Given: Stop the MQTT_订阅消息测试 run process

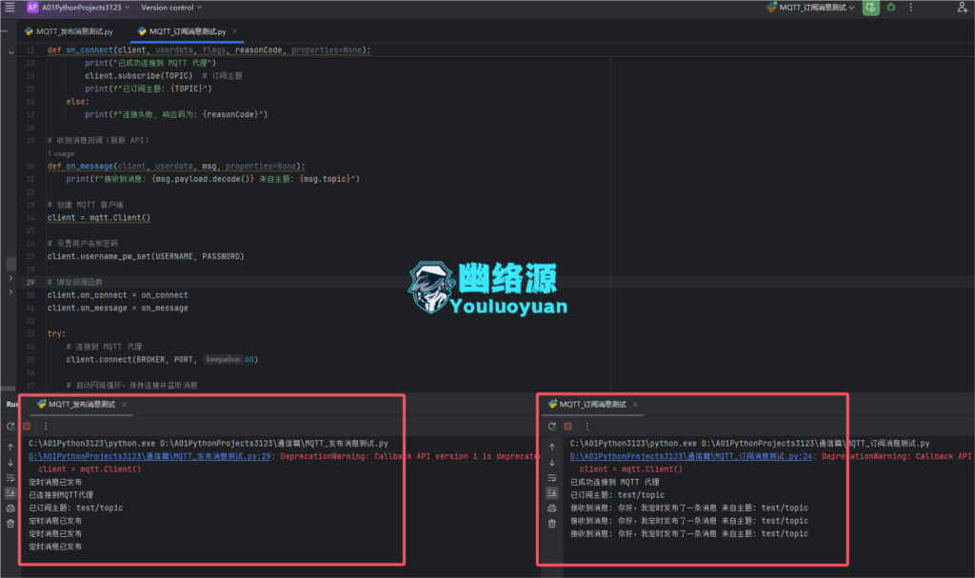Looking at the screenshot, I should coord(567,427).
